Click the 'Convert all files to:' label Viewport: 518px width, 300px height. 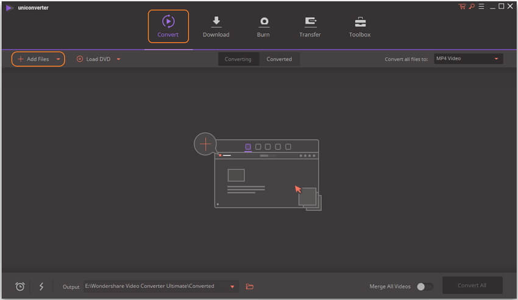(406, 60)
